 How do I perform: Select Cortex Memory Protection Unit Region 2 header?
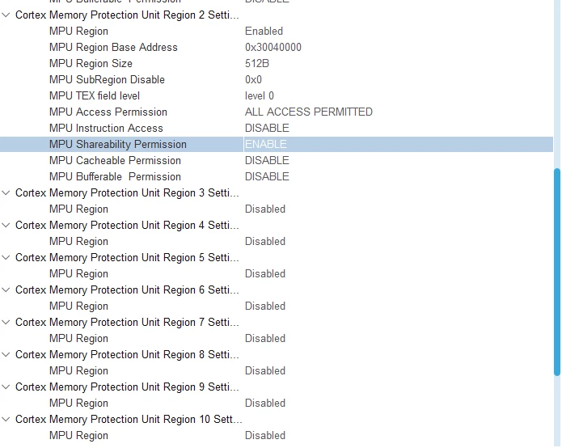tap(127, 15)
